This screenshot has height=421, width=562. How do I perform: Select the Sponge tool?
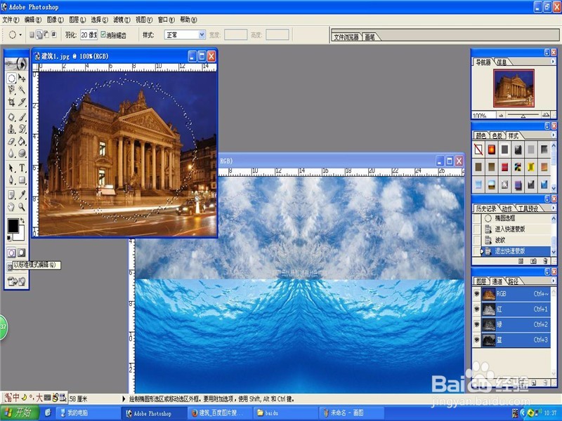coord(22,153)
